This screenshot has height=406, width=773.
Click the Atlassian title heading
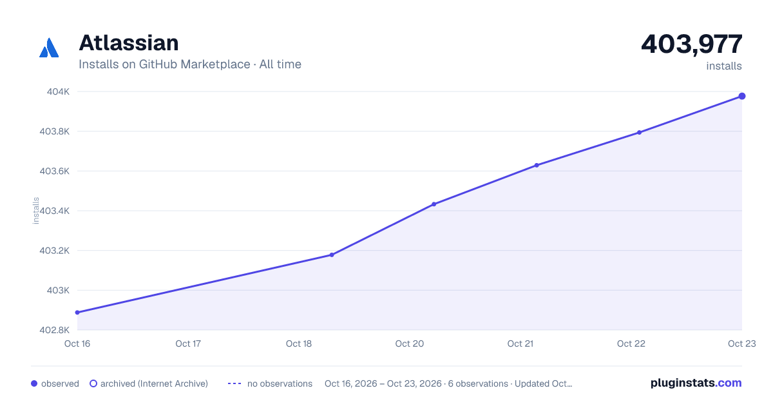click(129, 43)
